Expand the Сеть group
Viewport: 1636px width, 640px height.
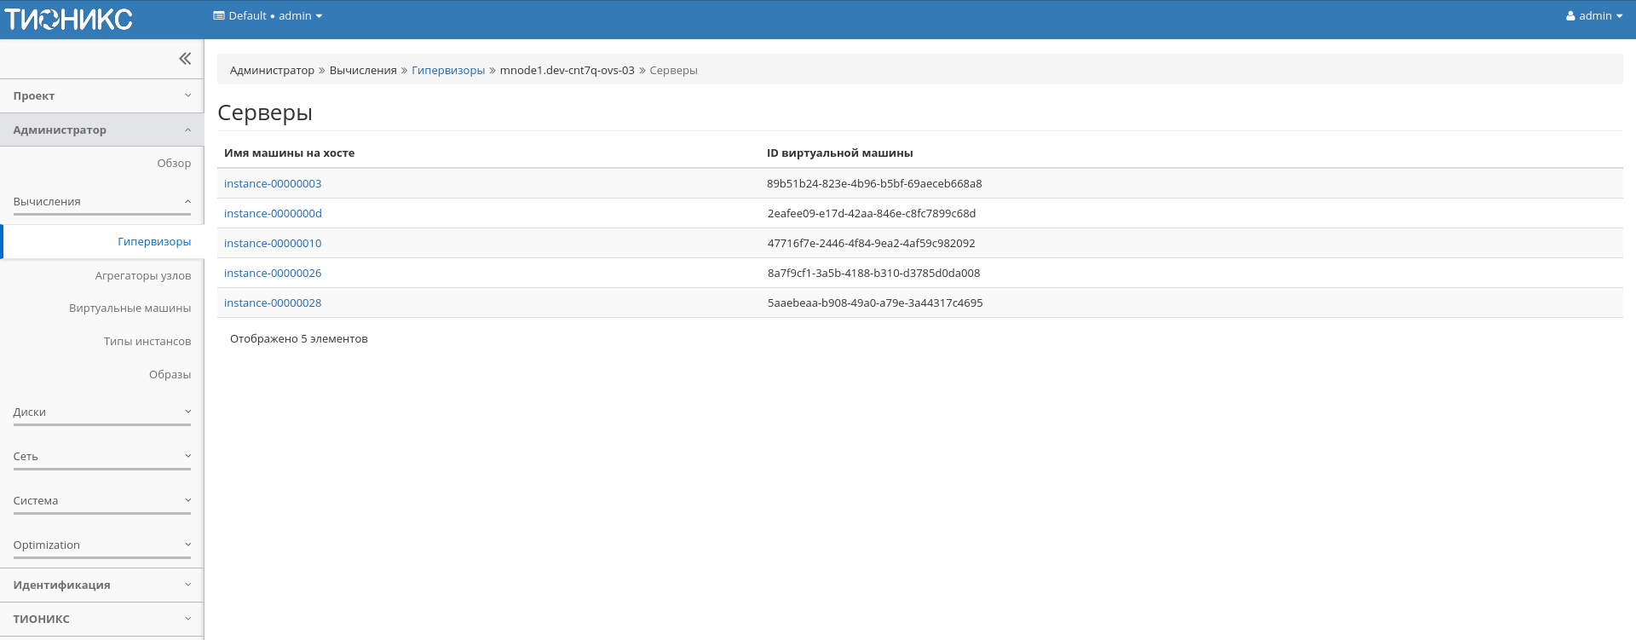(101, 457)
